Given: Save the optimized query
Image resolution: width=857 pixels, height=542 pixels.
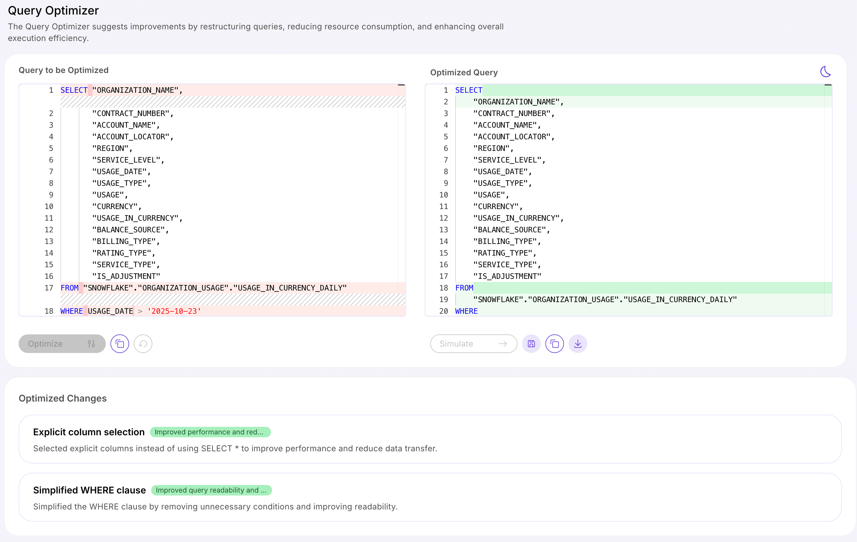Looking at the screenshot, I should (x=531, y=343).
